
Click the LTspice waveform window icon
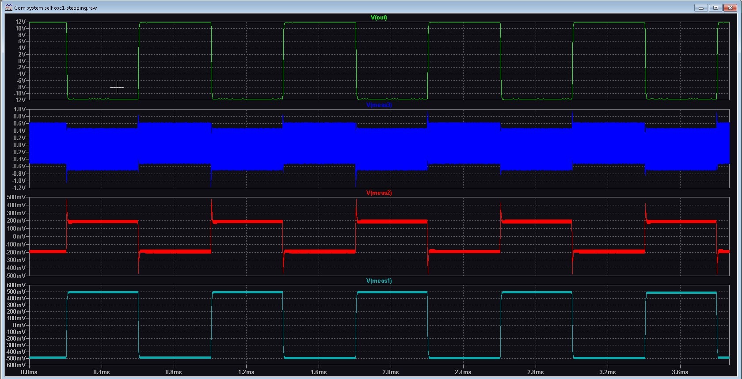coord(8,8)
